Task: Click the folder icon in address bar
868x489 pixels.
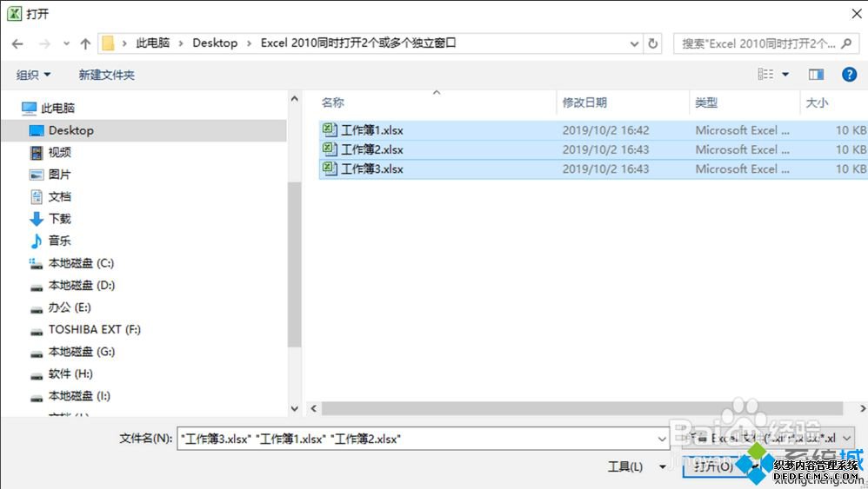Action: [x=109, y=43]
